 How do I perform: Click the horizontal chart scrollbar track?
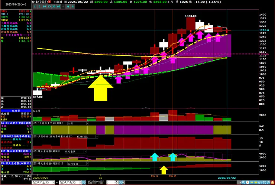(181, 182)
